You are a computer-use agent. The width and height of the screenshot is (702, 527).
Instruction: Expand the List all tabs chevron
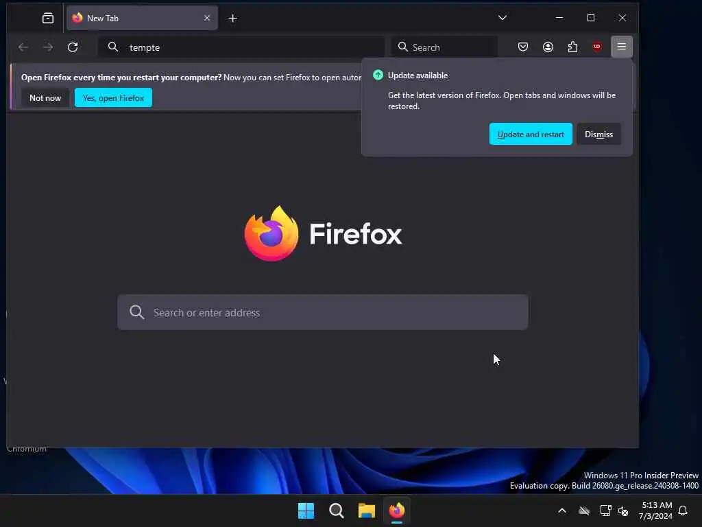[x=503, y=17]
